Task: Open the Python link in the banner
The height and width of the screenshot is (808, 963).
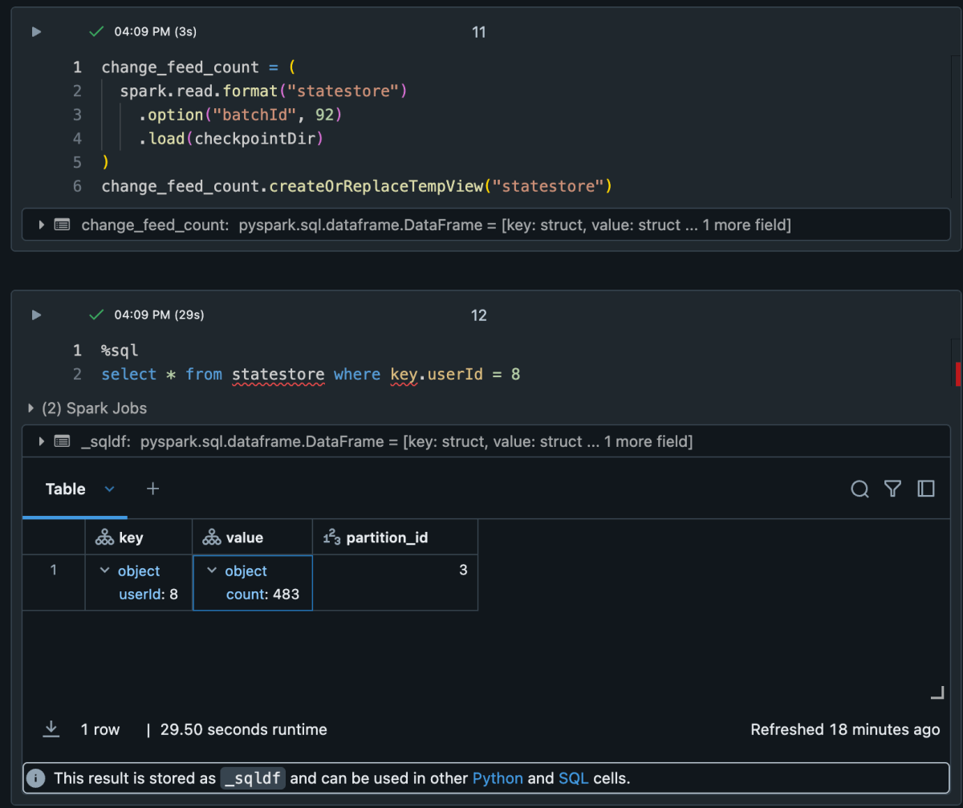Action: 498,778
